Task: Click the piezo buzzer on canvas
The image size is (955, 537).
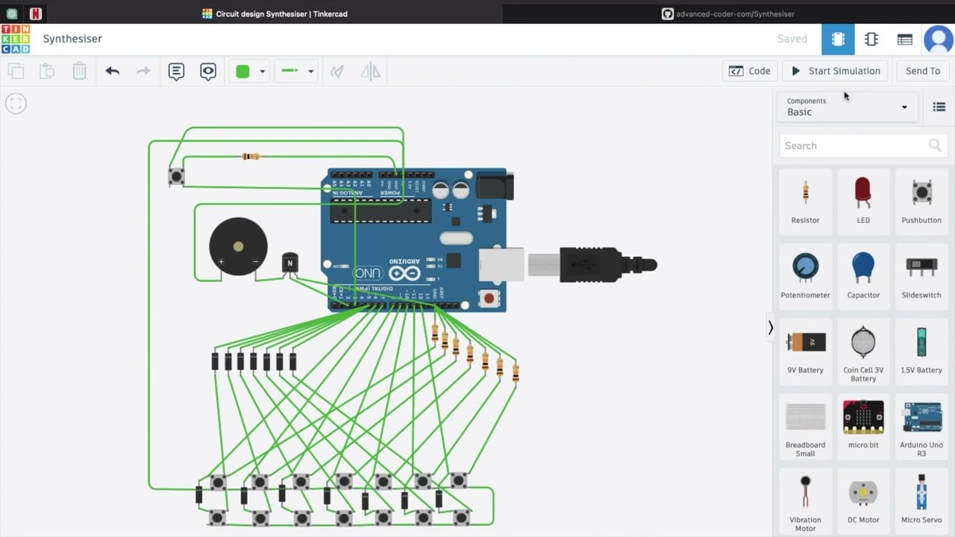Action: (x=238, y=247)
